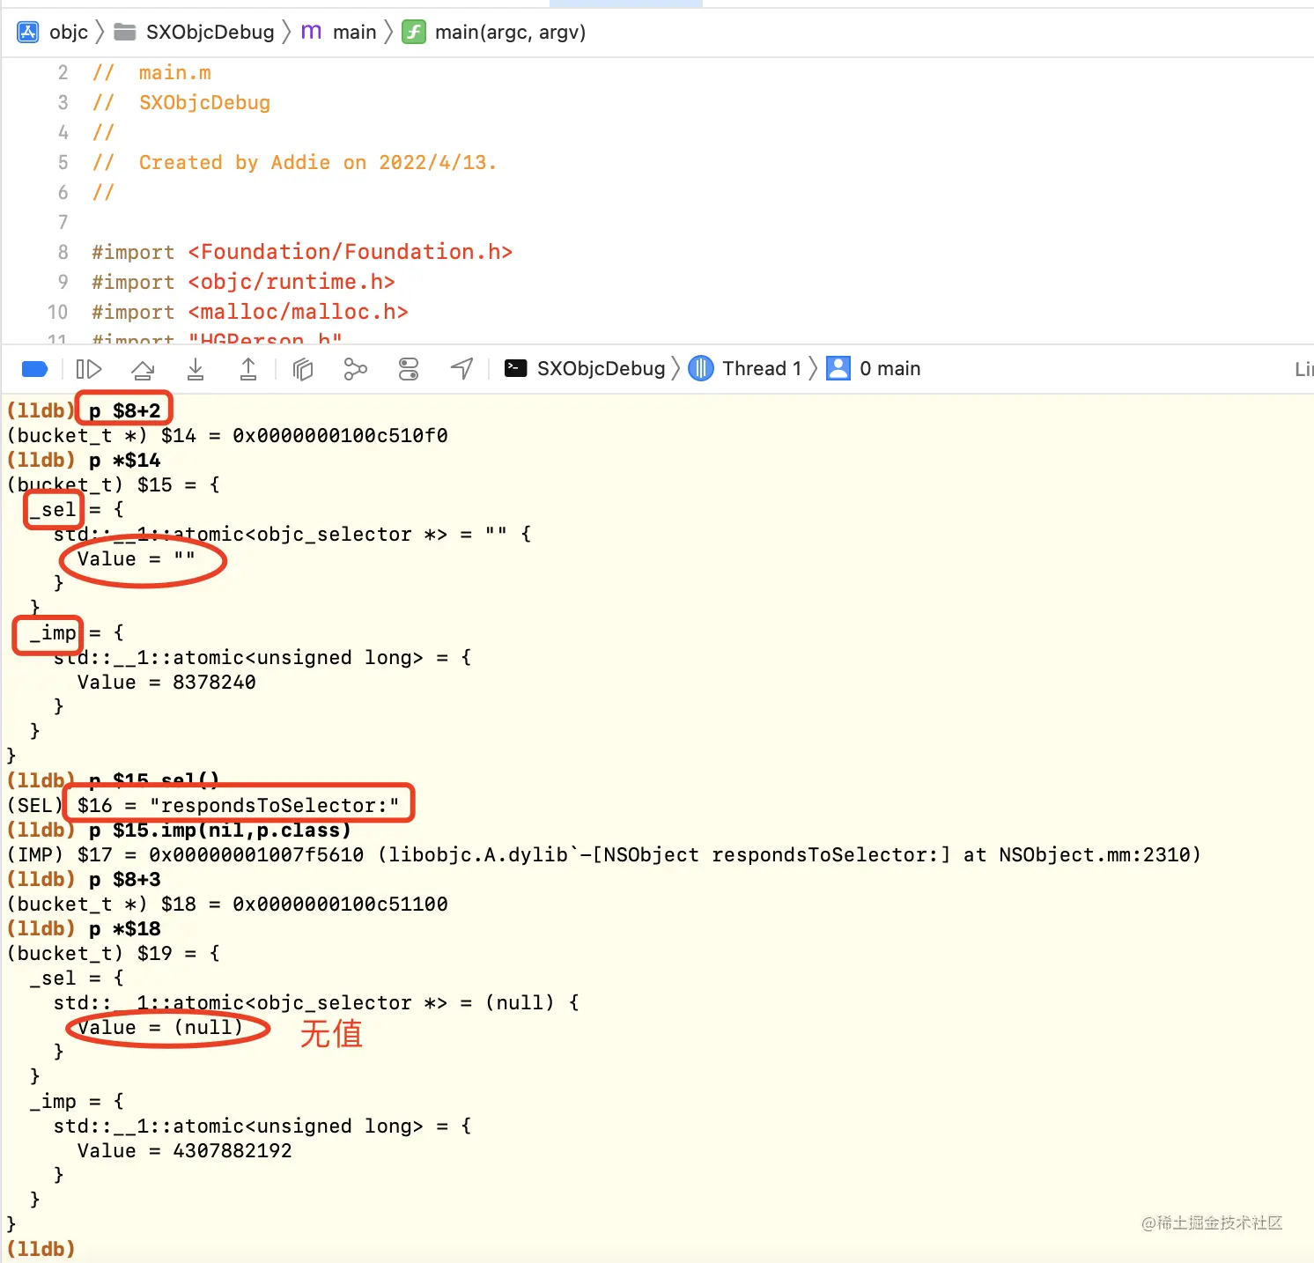The height and width of the screenshot is (1263, 1314).
Task: Step into the function call
Action: tap(196, 369)
